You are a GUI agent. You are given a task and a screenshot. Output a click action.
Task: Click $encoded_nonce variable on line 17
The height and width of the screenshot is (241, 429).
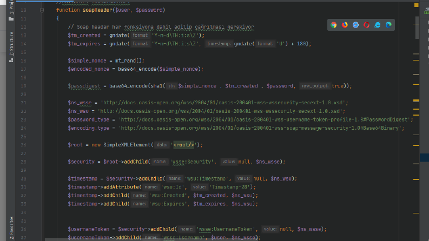(88, 69)
